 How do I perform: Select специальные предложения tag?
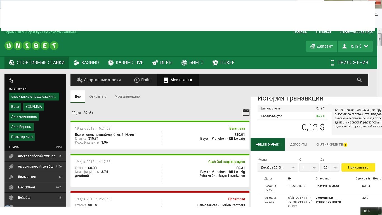pos(34,97)
